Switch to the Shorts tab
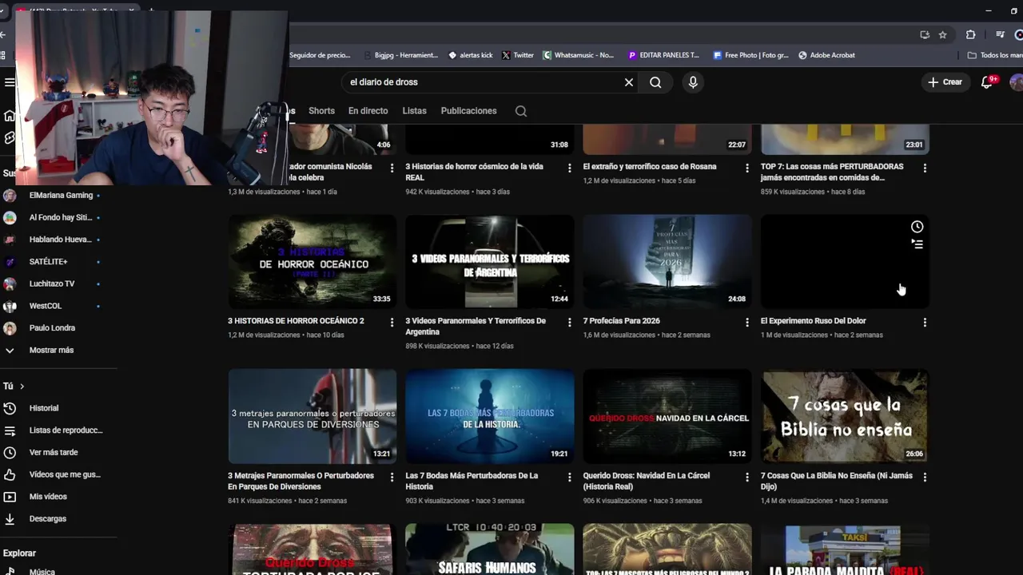1023x575 pixels. coord(321,111)
